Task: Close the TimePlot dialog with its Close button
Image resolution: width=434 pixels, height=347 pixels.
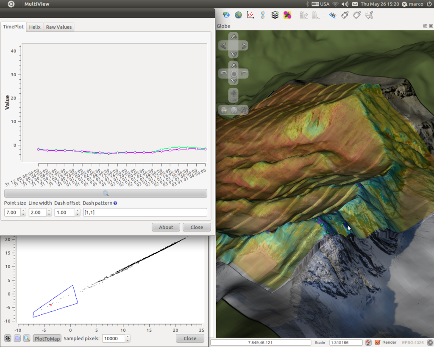Action: point(197,227)
